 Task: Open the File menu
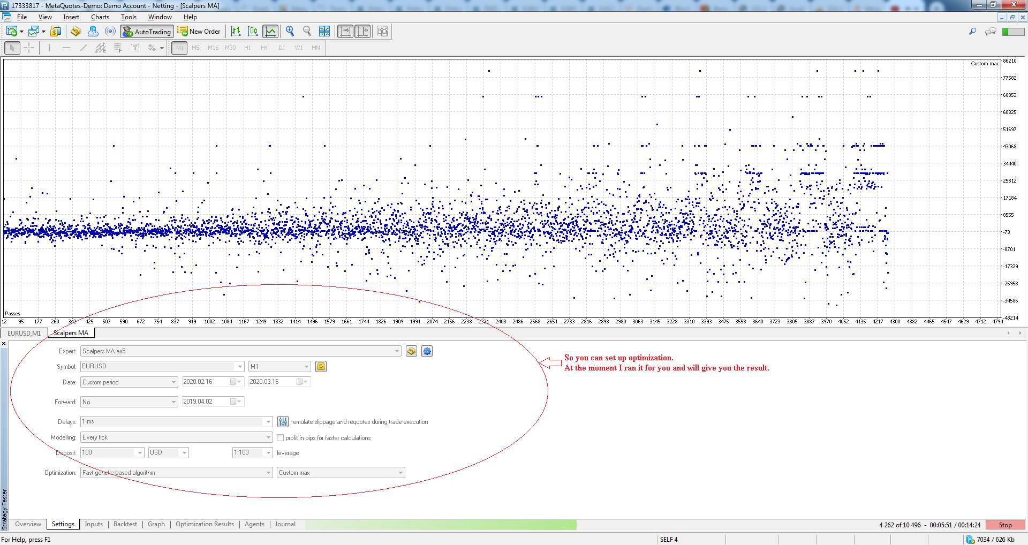tap(22, 17)
